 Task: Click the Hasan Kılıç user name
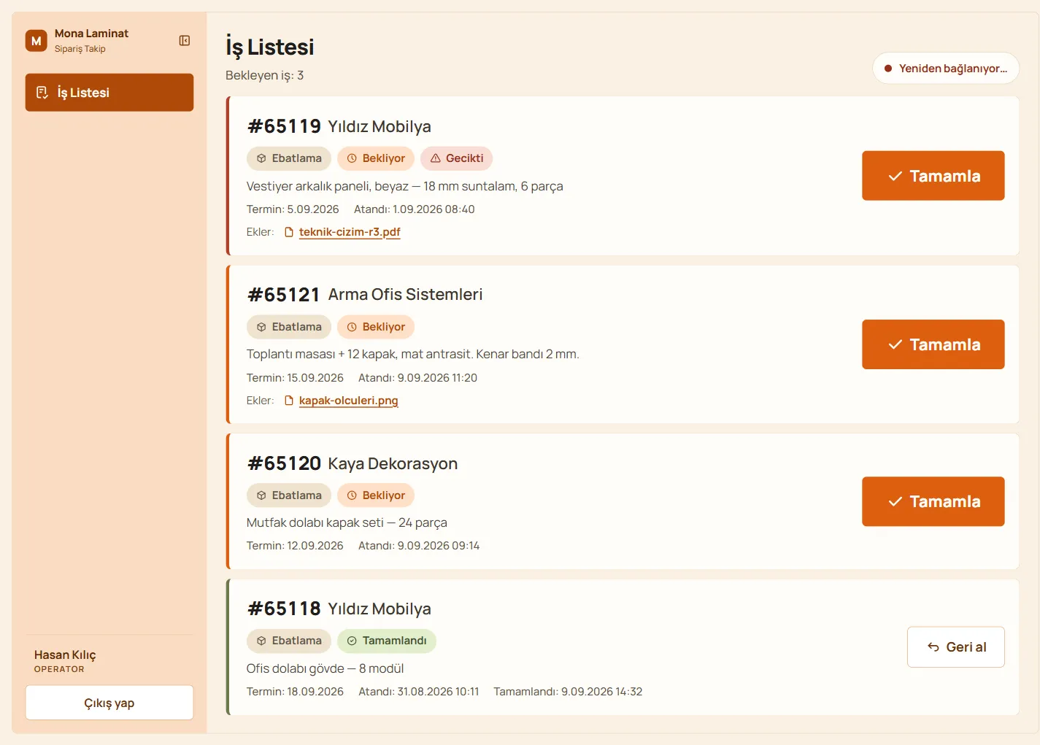[65, 655]
